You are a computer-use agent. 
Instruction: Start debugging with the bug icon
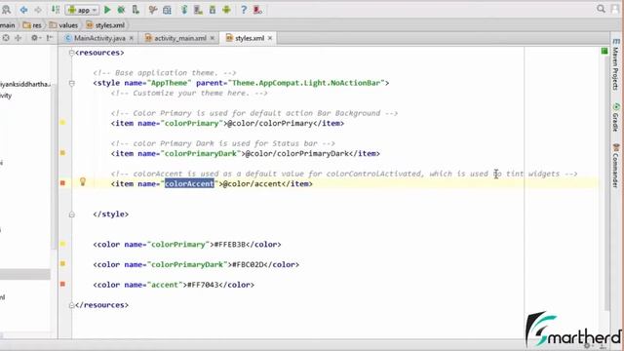[x=121, y=10]
